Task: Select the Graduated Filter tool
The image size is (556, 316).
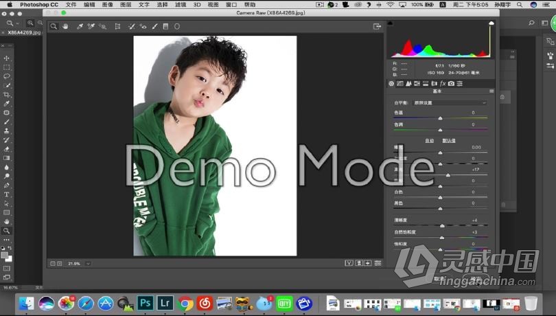Action: pyautogui.click(x=165, y=26)
